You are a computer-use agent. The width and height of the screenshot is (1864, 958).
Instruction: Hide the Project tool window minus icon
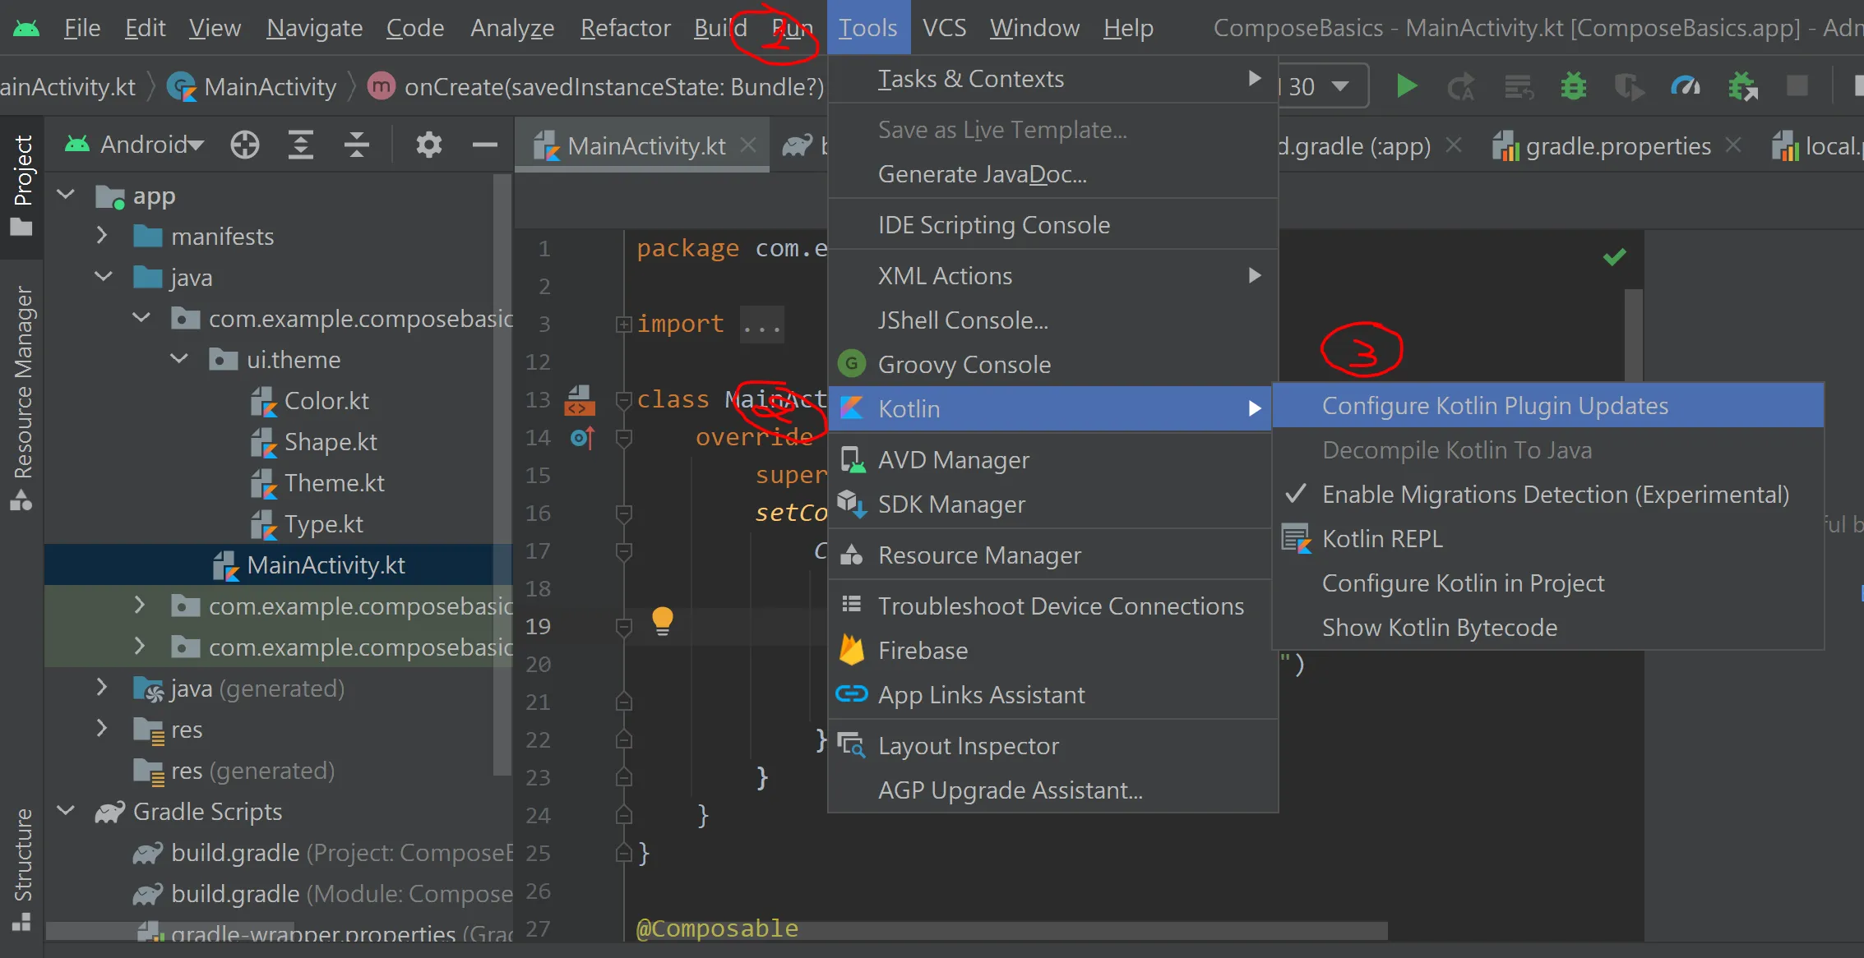(484, 145)
